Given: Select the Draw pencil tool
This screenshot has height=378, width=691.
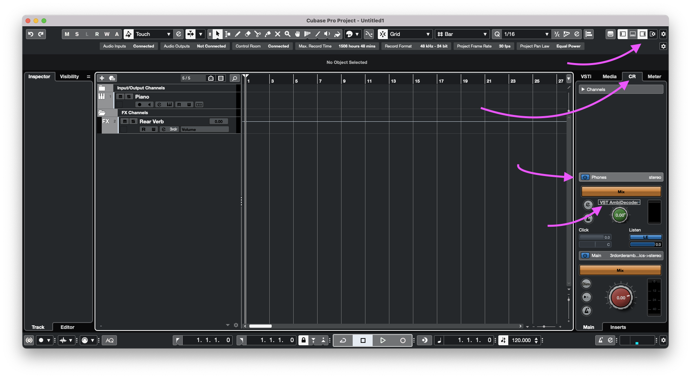Looking at the screenshot, I should coord(238,34).
